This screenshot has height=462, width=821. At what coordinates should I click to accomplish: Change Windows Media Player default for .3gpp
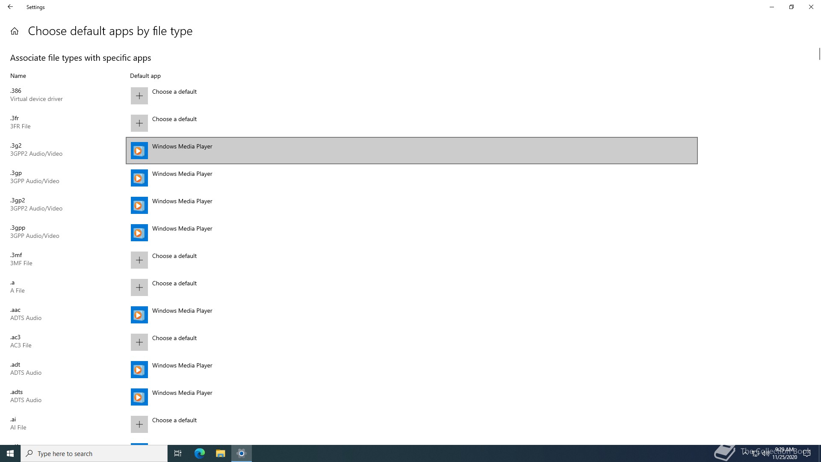point(182,229)
